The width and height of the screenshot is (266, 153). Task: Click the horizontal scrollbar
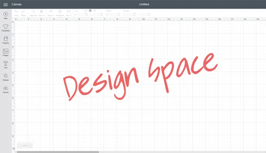tap(58, 152)
